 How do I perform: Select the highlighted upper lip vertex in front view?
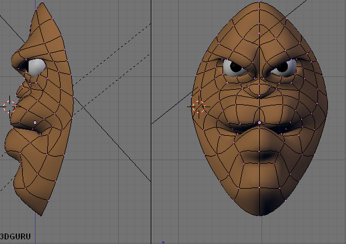pos(260,122)
